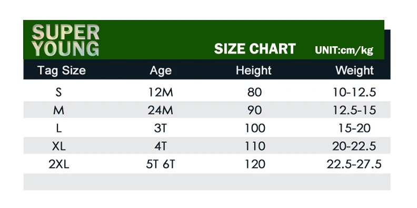Viewport: 417px width, 208px height.
Task: Click the Weight column header
Action: click(x=354, y=70)
